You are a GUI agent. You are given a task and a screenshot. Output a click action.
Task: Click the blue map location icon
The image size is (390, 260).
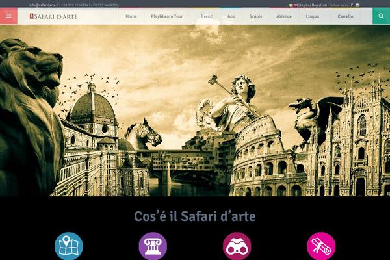point(69,246)
